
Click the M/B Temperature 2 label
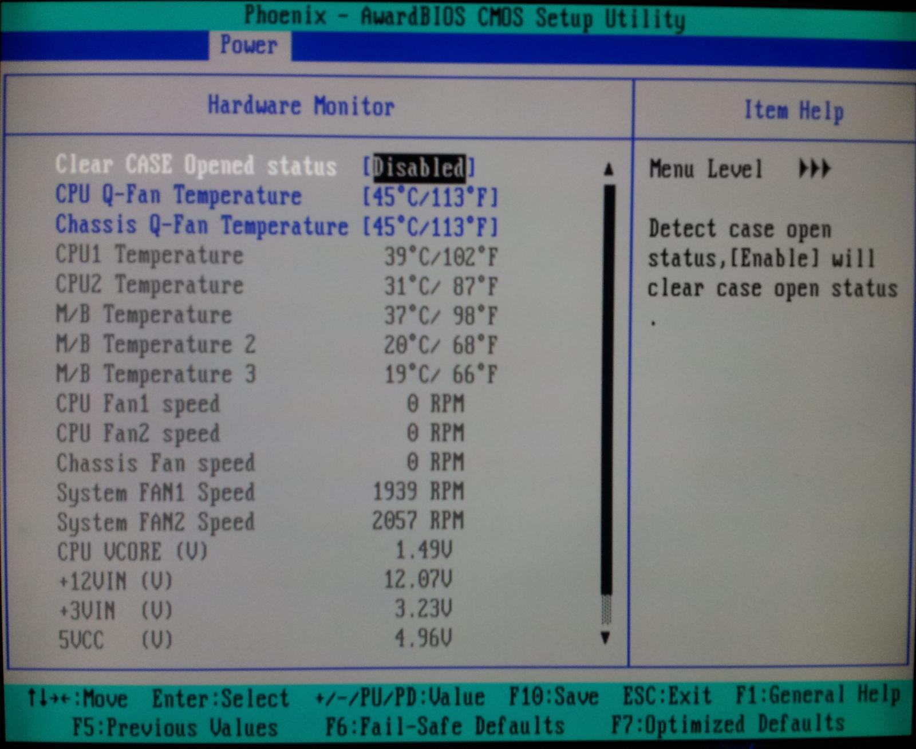point(156,345)
